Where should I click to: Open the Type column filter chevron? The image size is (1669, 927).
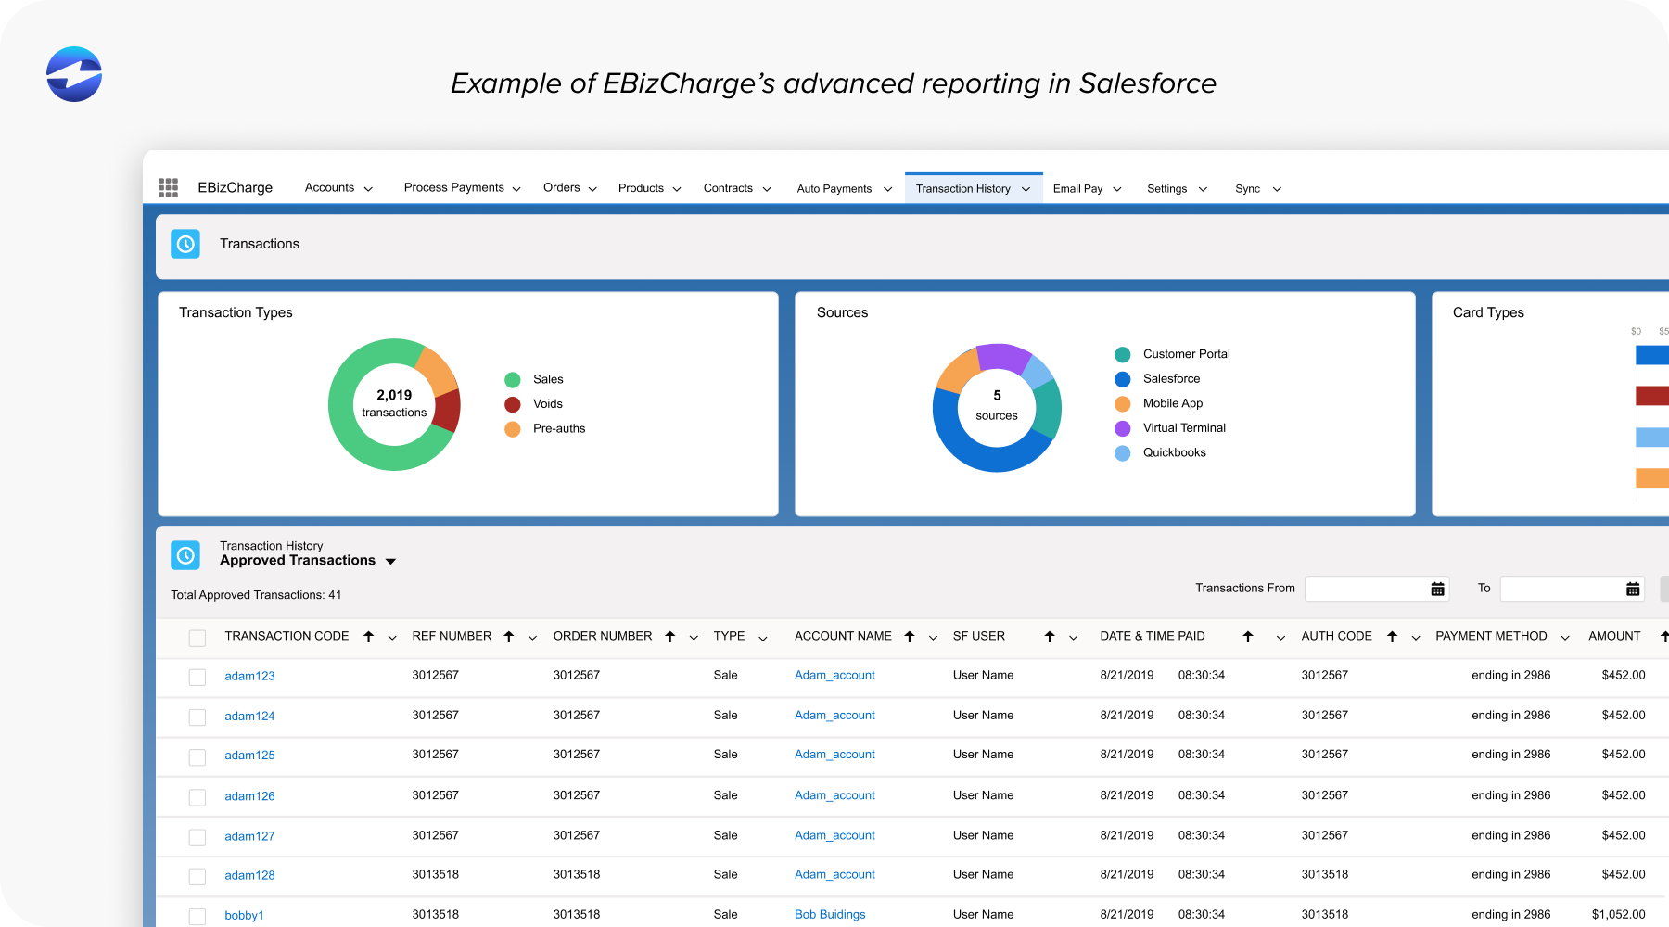point(762,637)
